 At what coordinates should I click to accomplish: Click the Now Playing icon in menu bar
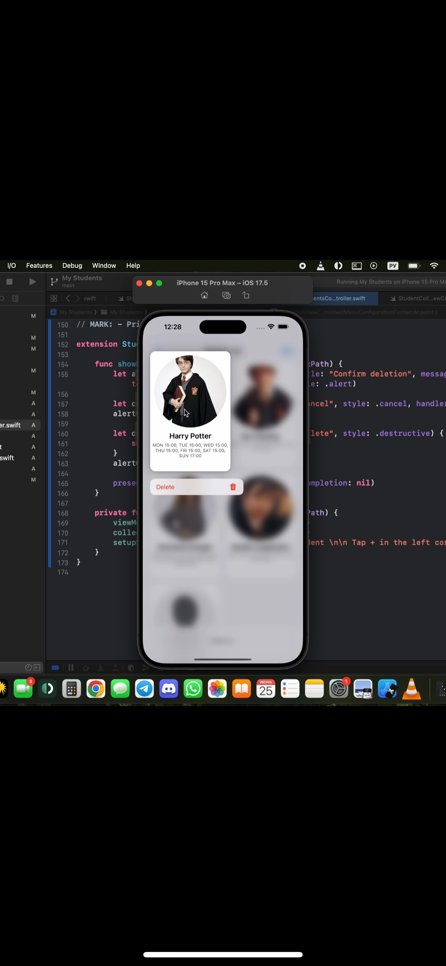tap(374, 266)
